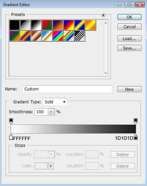Click the presets scrollbar down arrow
This screenshot has height=186, width=147.
105,73
